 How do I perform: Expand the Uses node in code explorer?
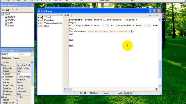(x=39, y=26)
